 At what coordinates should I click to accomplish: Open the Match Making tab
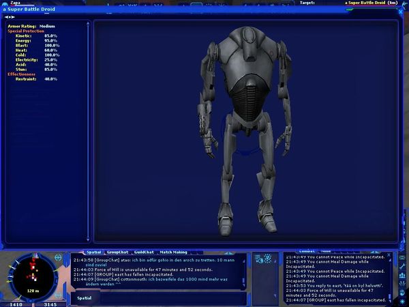pyautogui.click(x=173, y=252)
